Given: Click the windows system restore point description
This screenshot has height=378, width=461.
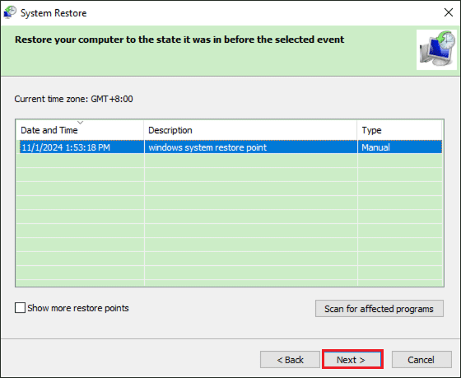Looking at the screenshot, I should [x=207, y=147].
